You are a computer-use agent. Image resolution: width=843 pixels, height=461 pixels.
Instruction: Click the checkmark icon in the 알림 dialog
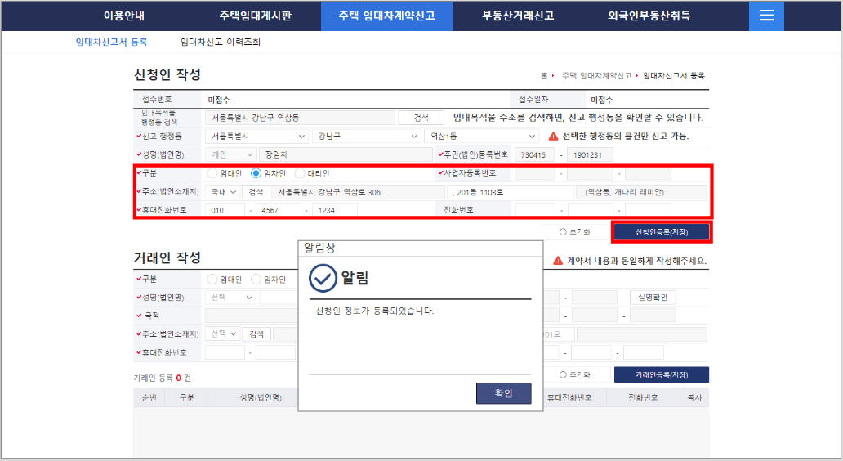tap(323, 278)
